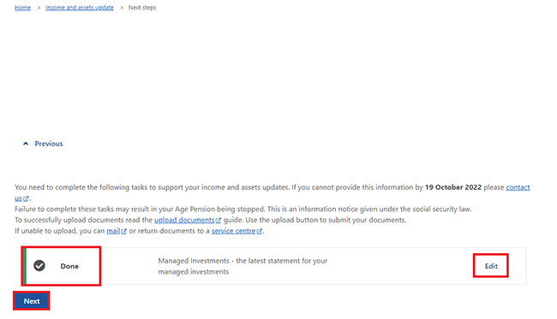Click external-link icon next to mail
The image size is (557, 319).
(x=123, y=232)
